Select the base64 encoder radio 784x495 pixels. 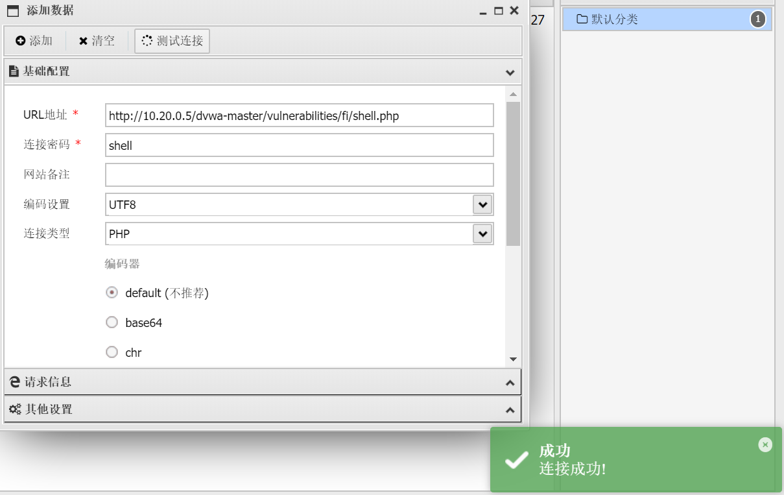pyautogui.click(x=112, y=322)
